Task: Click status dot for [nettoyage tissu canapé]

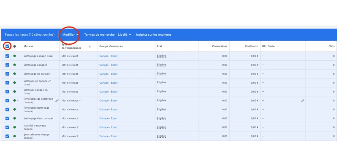Action: coord(15,118)
